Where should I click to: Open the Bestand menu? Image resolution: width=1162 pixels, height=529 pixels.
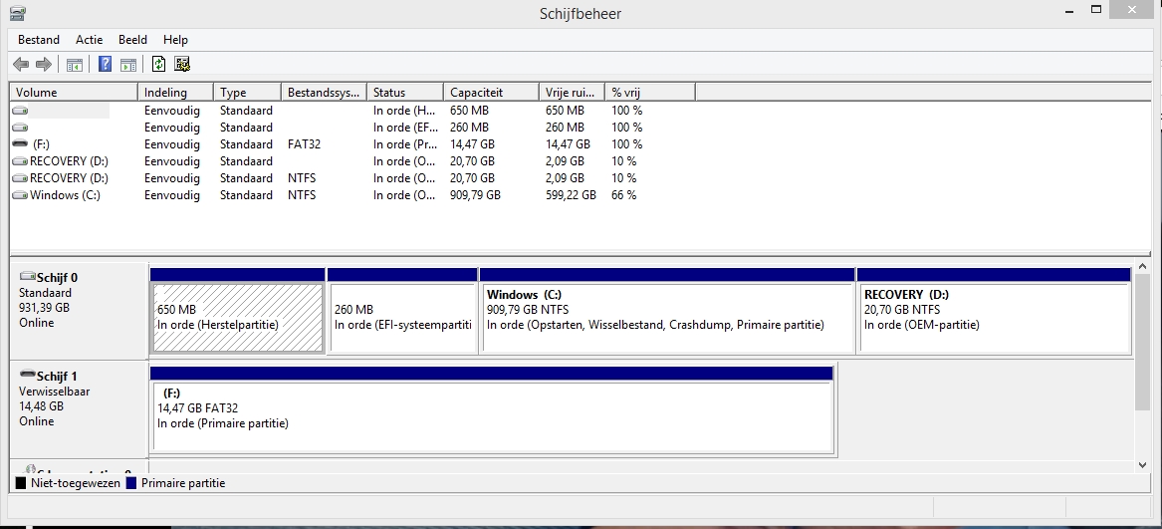pyautogui.click(x=39, y=40)
